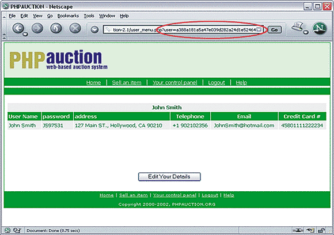This screenshot has width=334, height=235.
Task: Maximize the Netscape window
Action: (x=317, y=6)
